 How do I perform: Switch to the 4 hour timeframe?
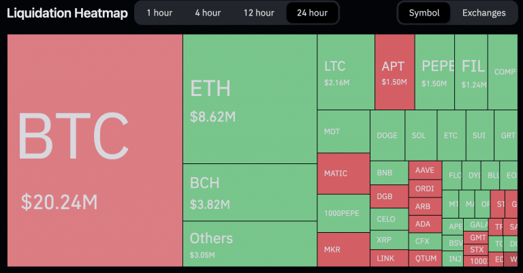207,13
